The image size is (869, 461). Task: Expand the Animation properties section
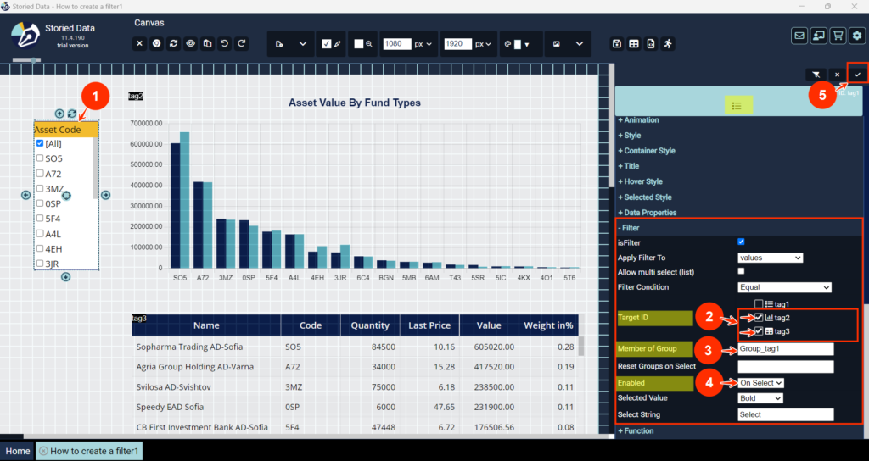(x=642, y=120)
